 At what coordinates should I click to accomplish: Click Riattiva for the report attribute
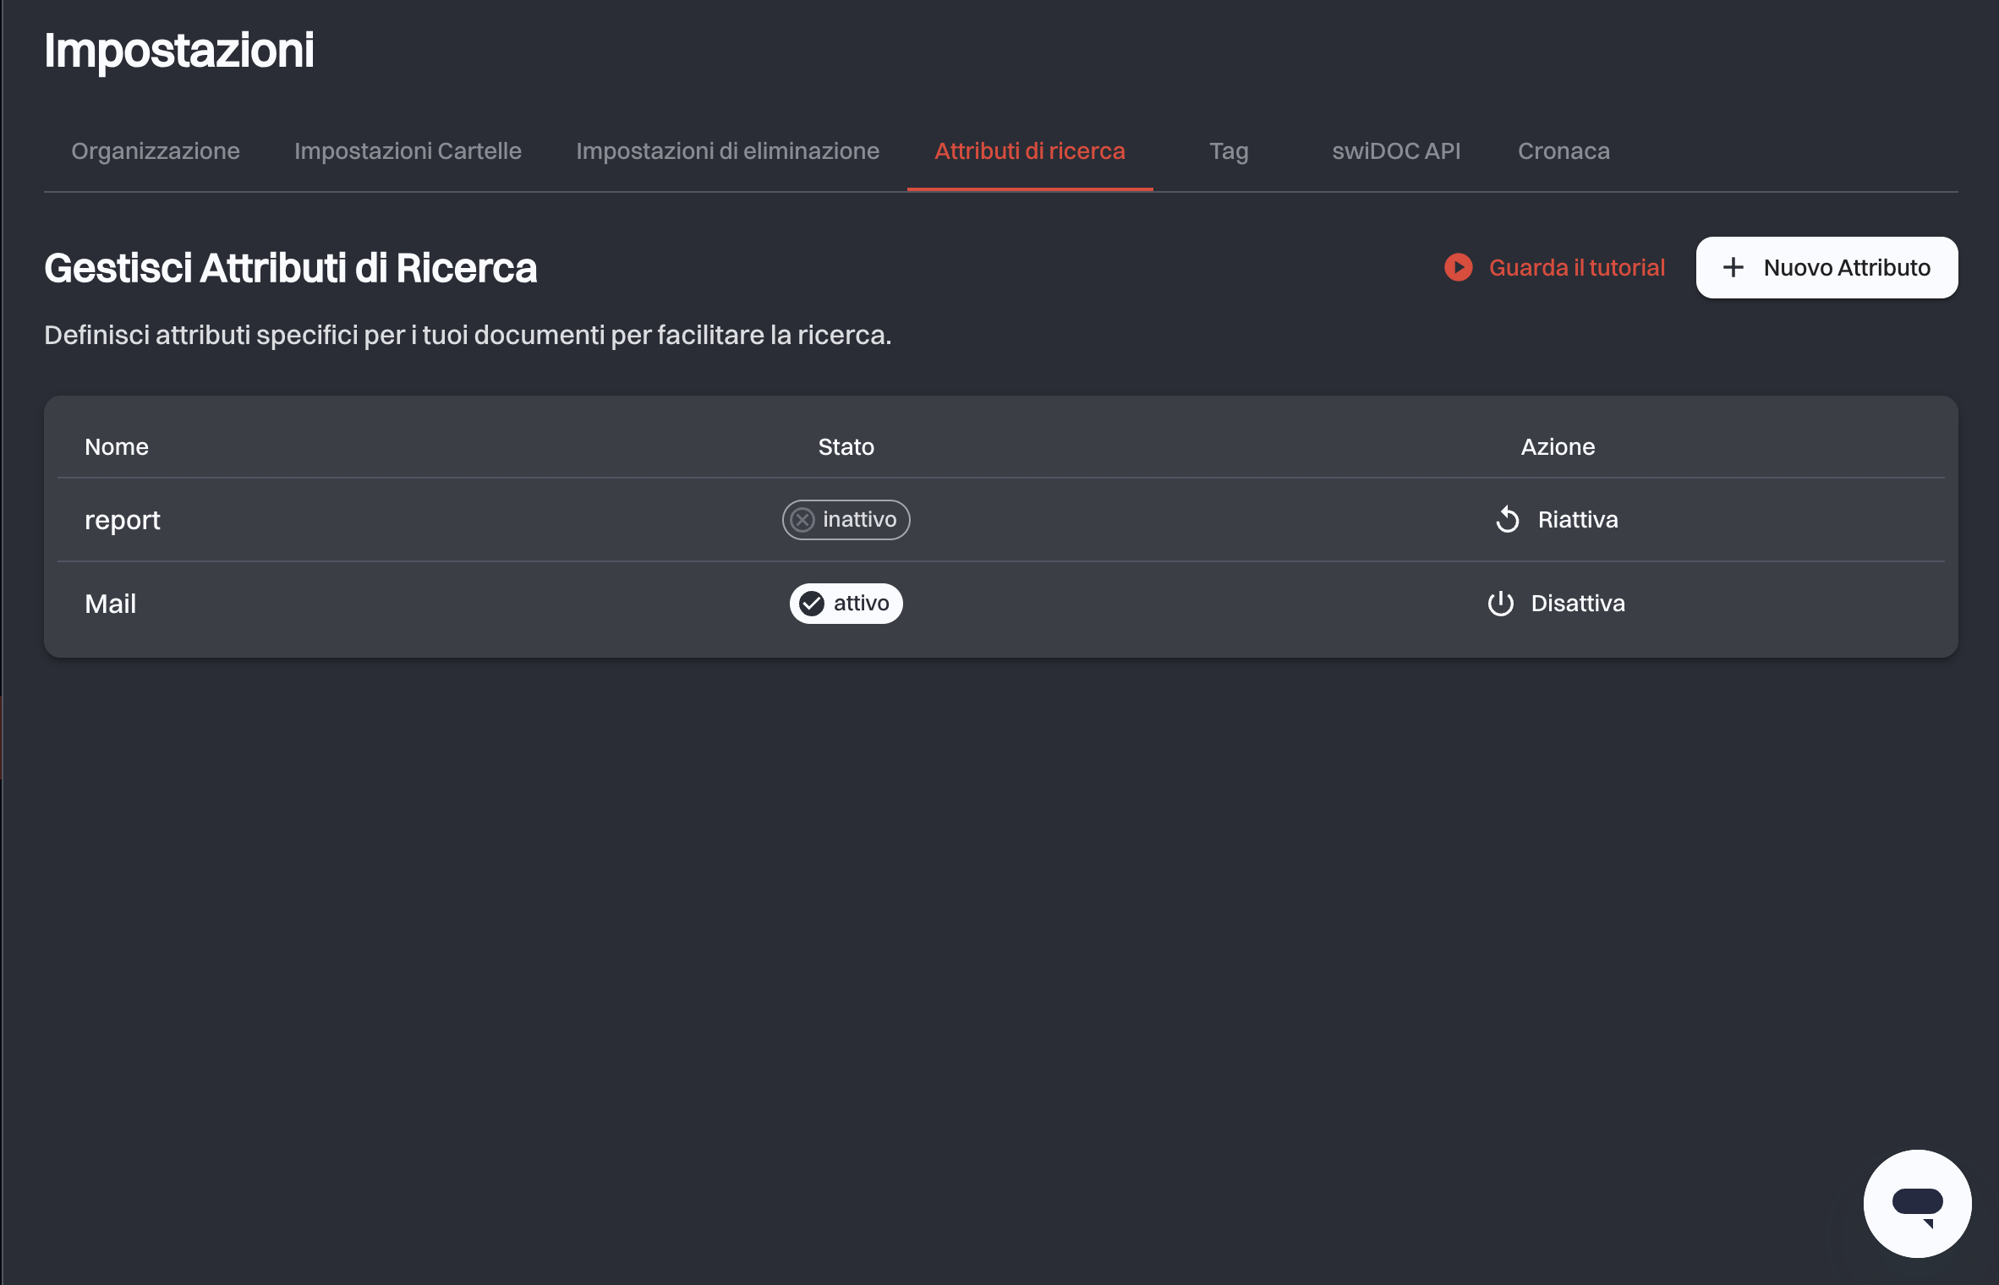1556,519
